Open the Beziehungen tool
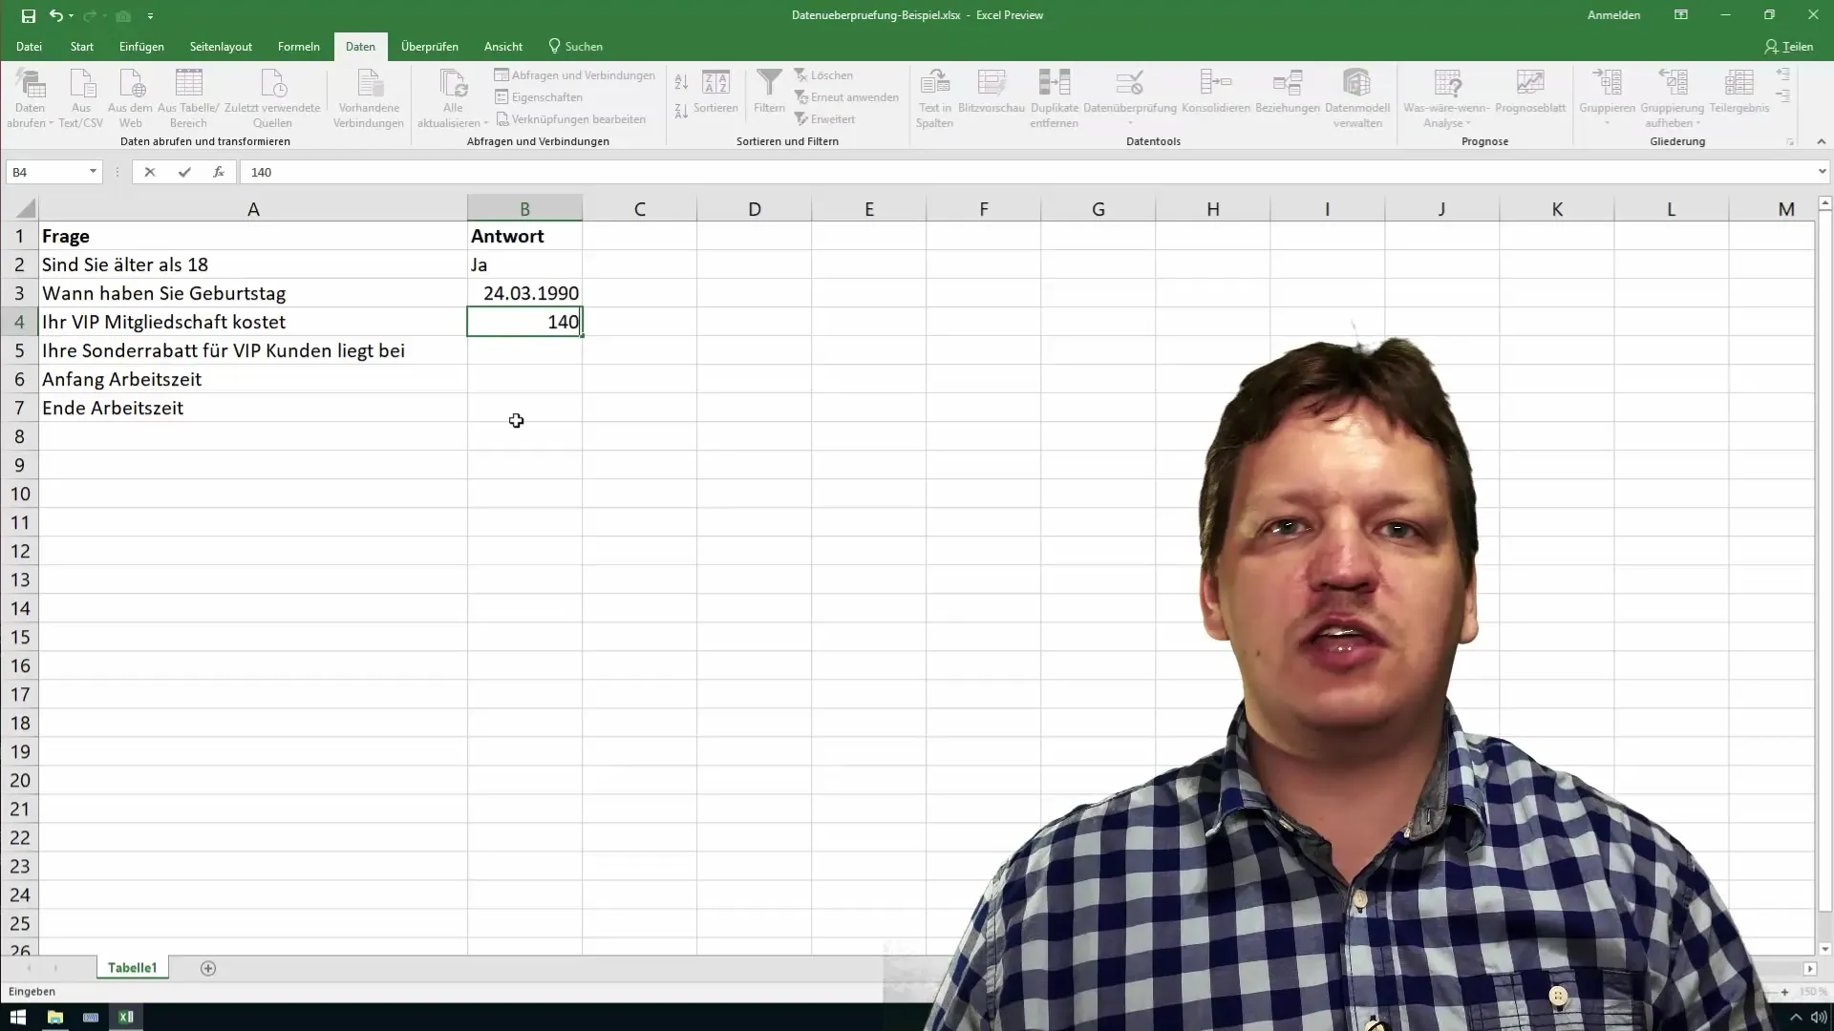Image resolution: width=1834 pixels, height=1031 pixels. [1288, 92]
